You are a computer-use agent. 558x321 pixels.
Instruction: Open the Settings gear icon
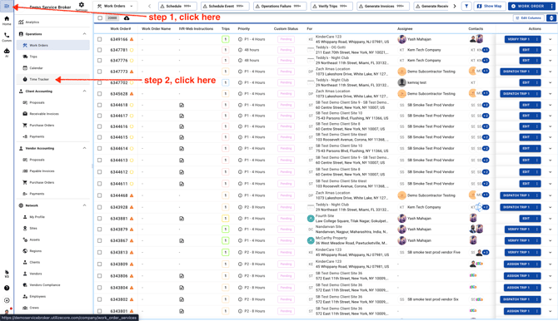tap(82, 5)
